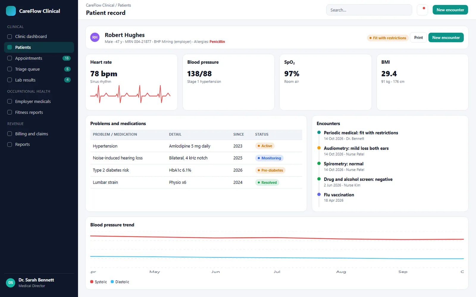Click the Patients sidebar icon
476x297 pixels.
(10, 47)
